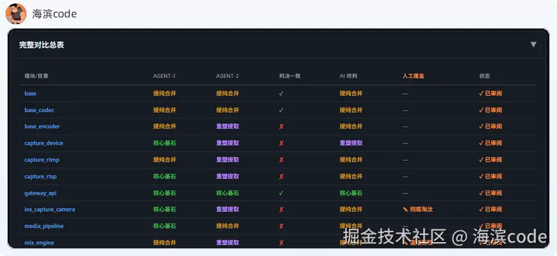Click the green checkmark in base_codec row
The height and width of the screenshot is (256, 557).
281,110
